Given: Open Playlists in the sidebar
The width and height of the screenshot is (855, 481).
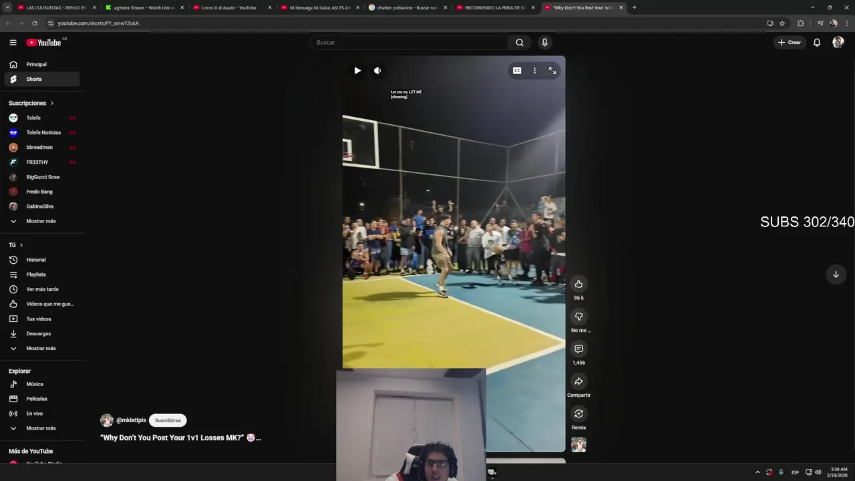Looking at the screenshot, I should click(42, 275).
